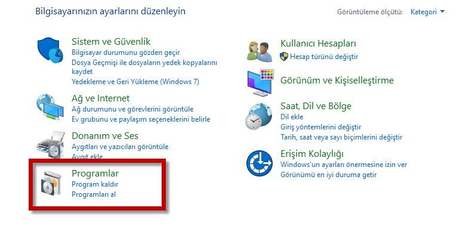Click the Dil ekle link
Viewport: 457px width, 229px height.
pyautogui.click(x=292, y=117)
